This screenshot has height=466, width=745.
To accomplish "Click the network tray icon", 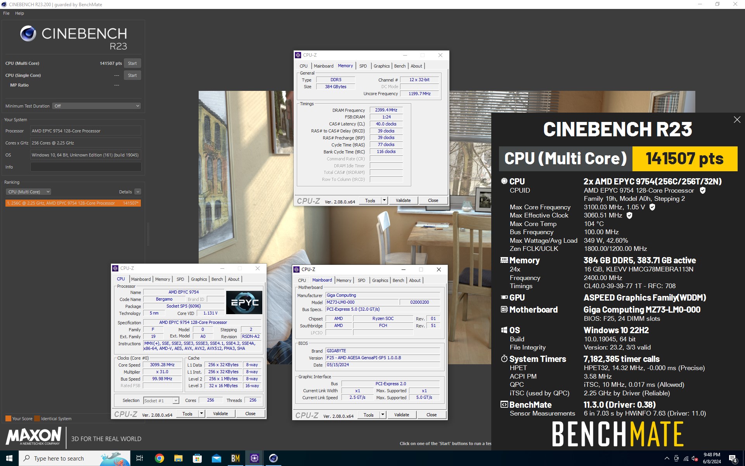I will pos(686,458).
